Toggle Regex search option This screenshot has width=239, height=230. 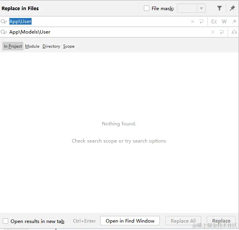[x=234, y=21]
